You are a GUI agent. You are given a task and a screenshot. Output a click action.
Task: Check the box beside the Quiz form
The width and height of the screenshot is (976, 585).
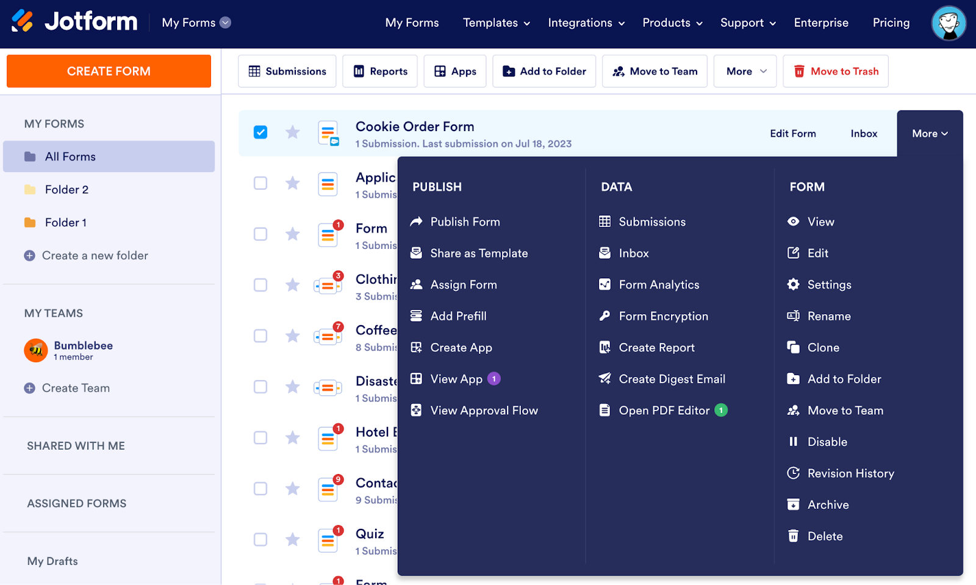point(260,539)
